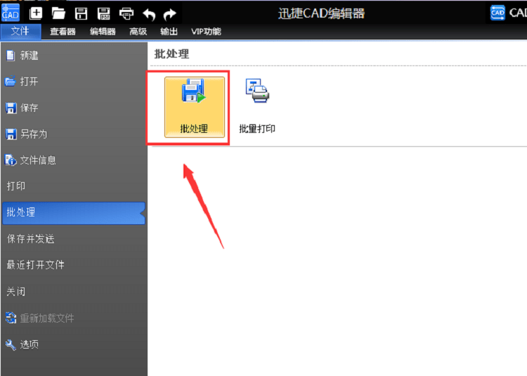Click the 批量打印 batch print button

coord(257,106)
